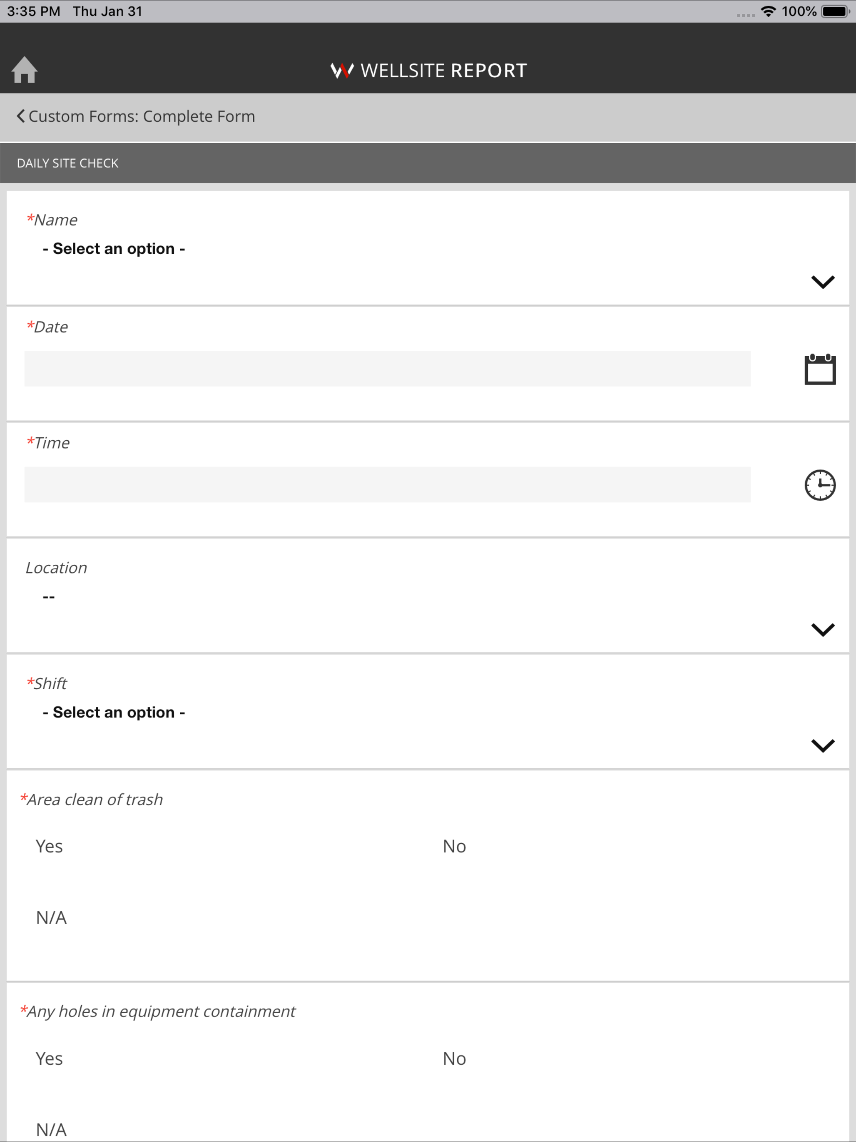This screenshot has height=1142, width=856.
Task: Choose No for holes in equipment containment
Action: 454,1058
